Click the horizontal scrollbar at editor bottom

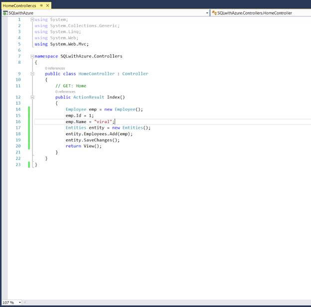[x=164, y=303]
